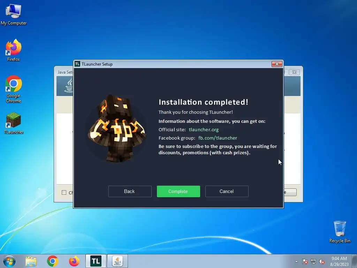
Task: Click "Thank you for choosing TLauncher!" text
Action: click(x=196, y=112)
